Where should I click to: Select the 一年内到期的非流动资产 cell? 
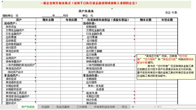pyautogui.click(x=19, y=65)
